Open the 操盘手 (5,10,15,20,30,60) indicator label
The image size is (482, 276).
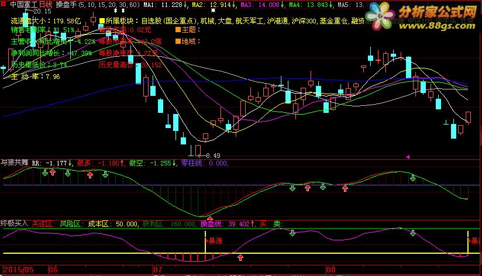tap(97, 5)
